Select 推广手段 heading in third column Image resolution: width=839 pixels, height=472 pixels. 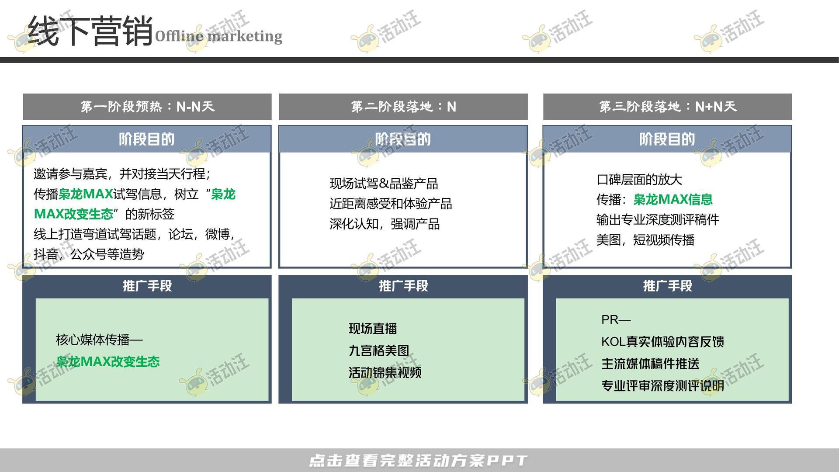pyautogui.click(x=668, y=286)
